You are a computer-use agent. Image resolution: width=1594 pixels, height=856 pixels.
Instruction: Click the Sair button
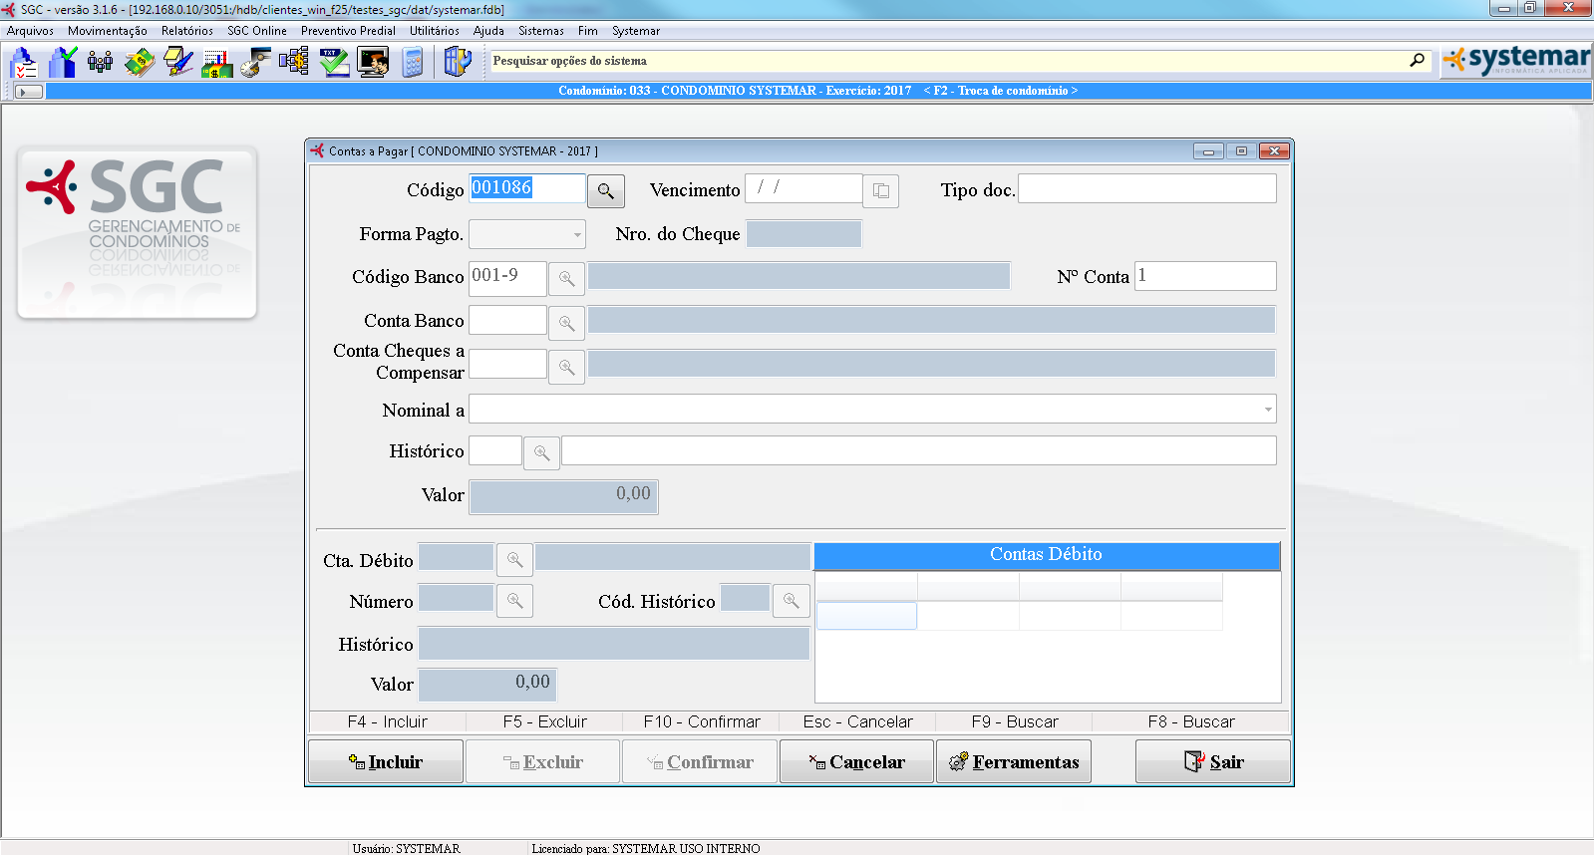1213,762
